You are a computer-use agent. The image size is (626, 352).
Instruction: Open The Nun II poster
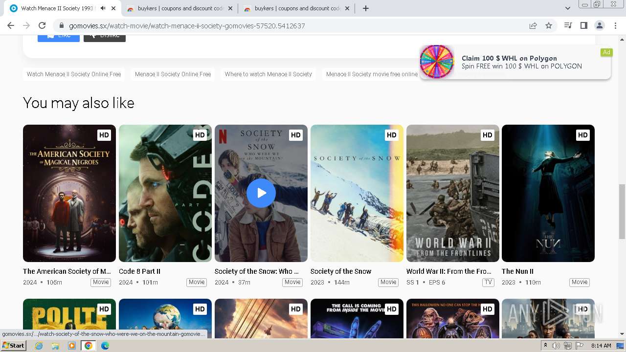(x=548, y=193)
